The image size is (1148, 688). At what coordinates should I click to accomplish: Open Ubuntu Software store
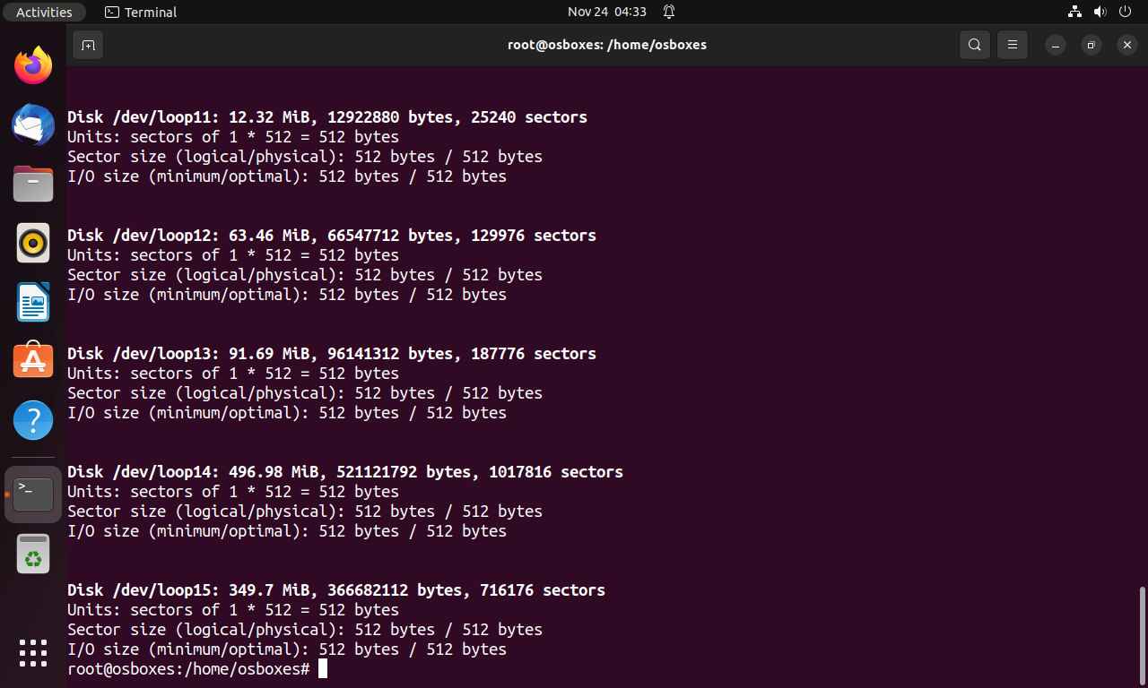pos(33,360)
